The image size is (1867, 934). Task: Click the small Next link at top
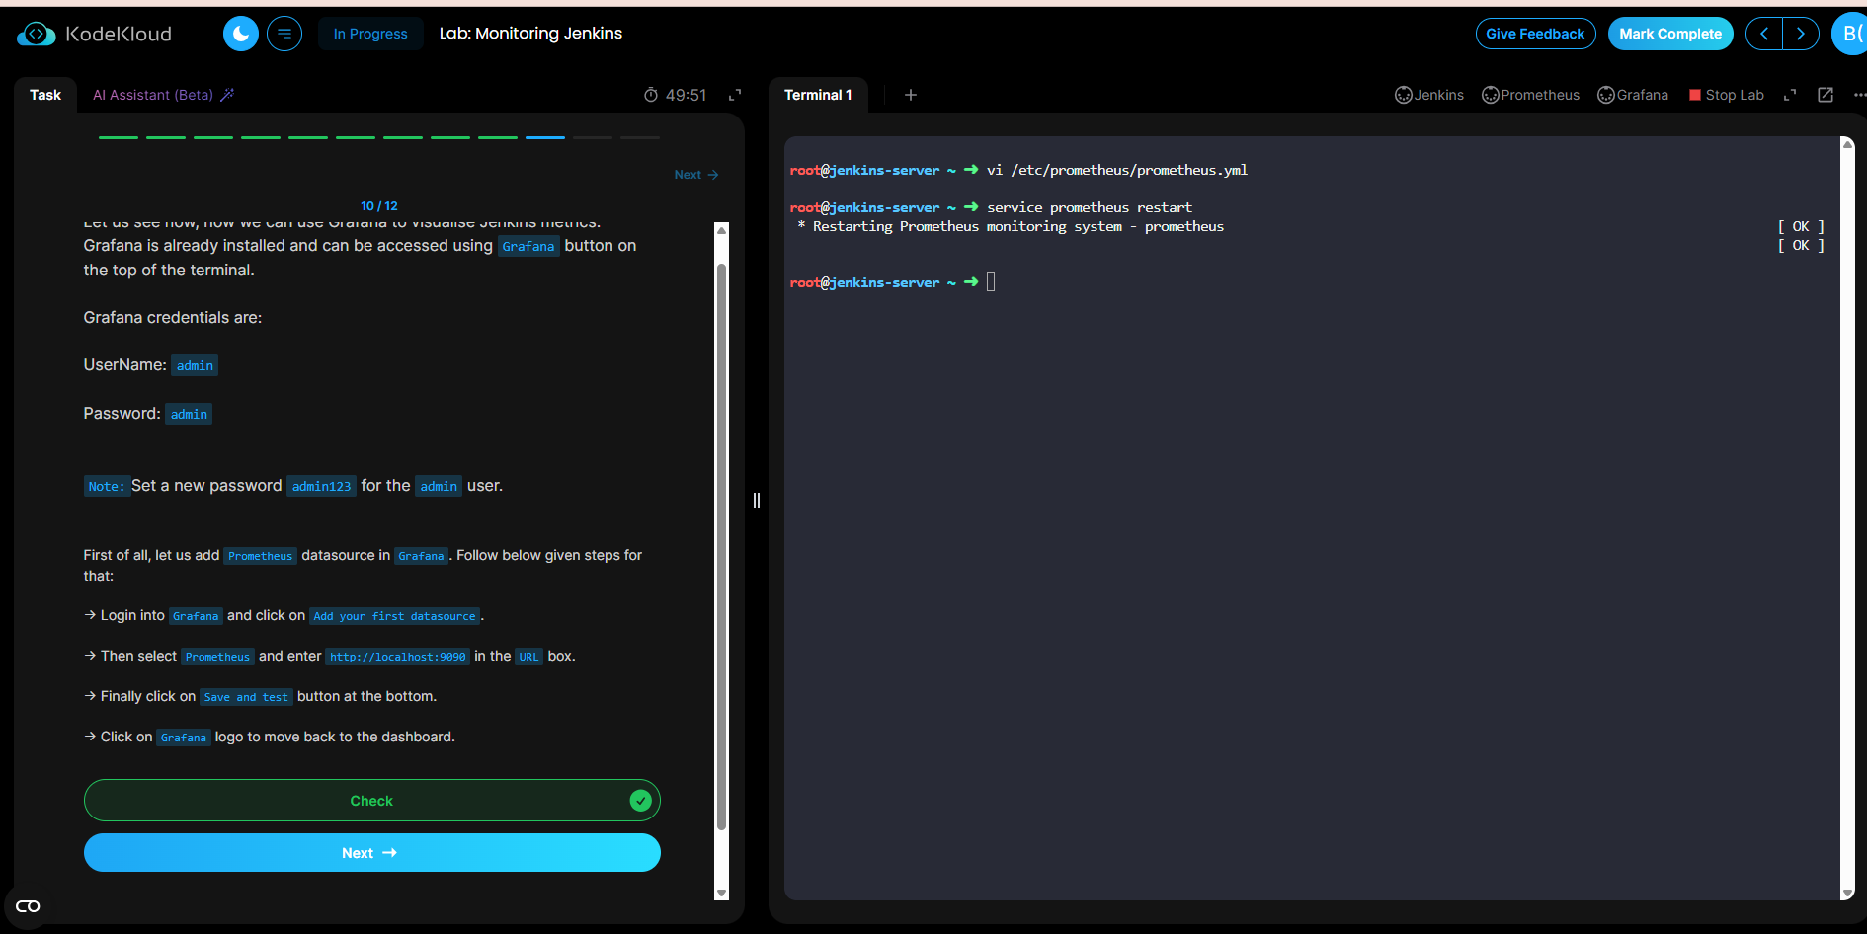pyautogui.click(x=696, y=175)
